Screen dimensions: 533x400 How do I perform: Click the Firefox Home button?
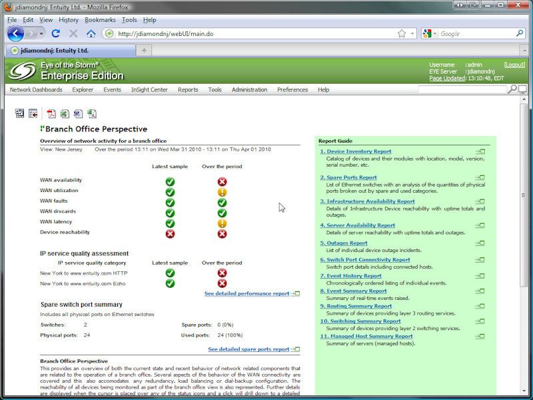91,33
